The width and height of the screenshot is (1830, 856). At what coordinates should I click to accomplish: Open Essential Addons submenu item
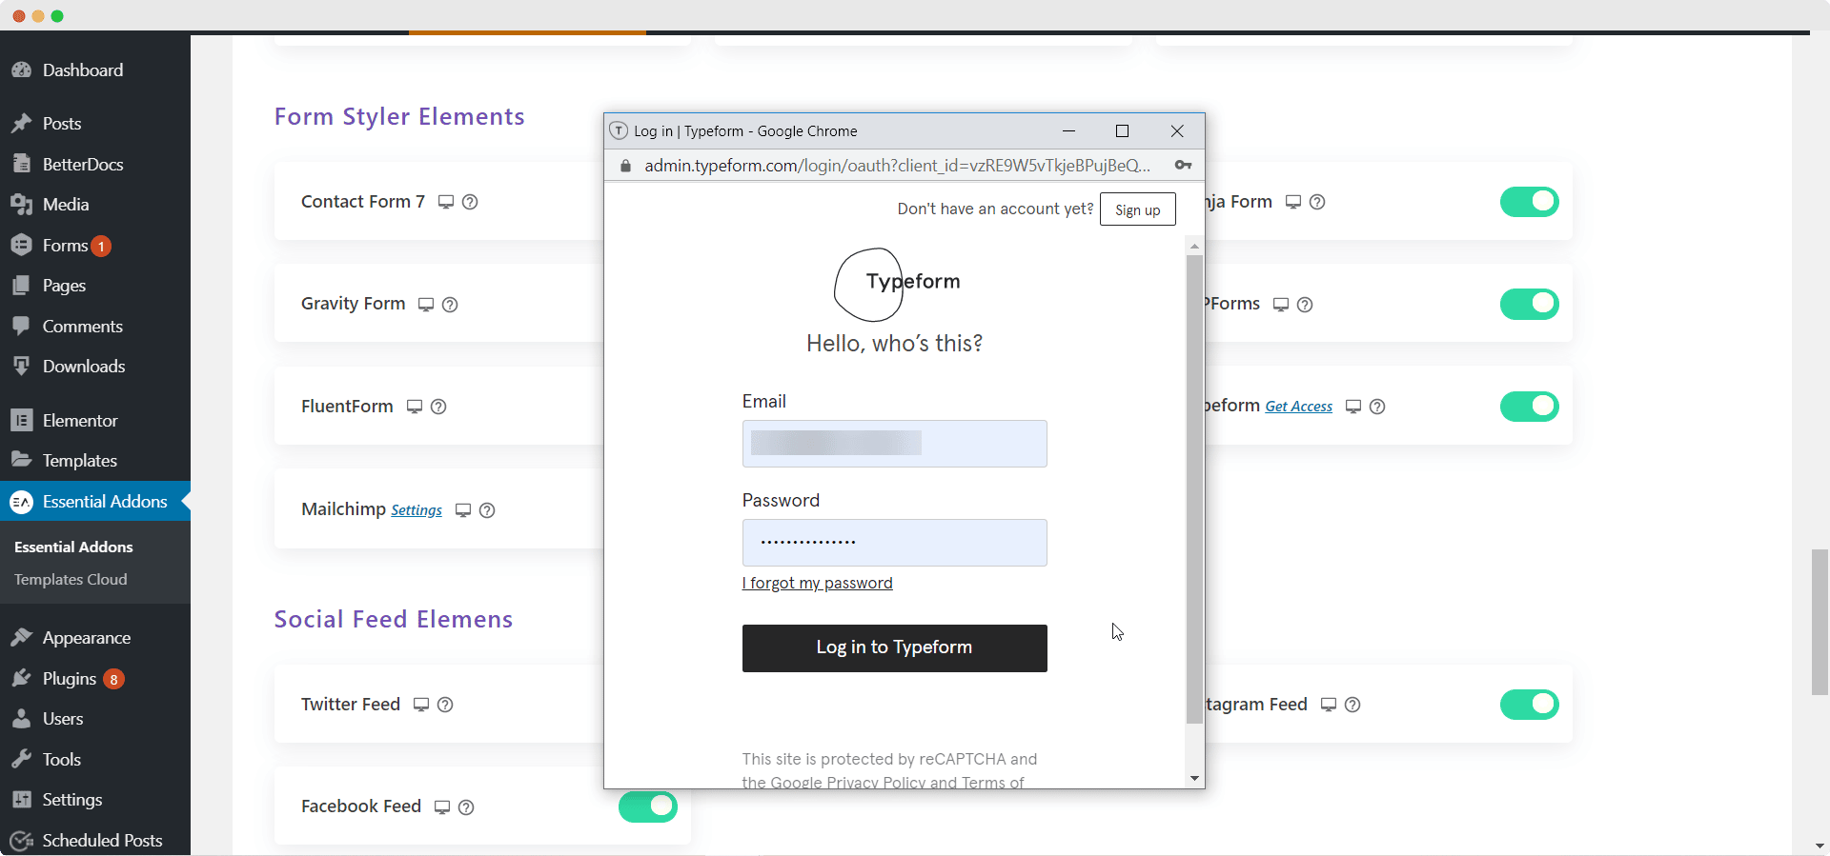(73, 547)
